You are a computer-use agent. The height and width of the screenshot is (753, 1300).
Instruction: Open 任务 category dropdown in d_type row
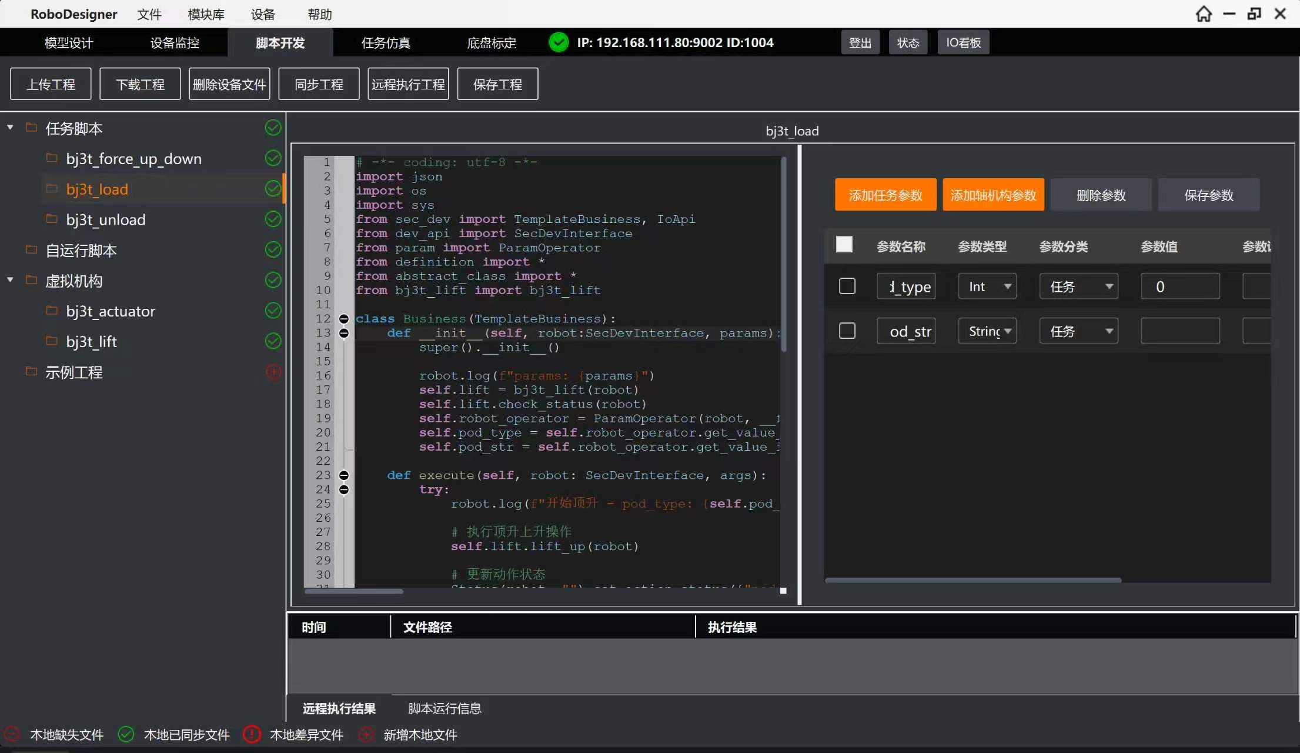click(1078, 286)
